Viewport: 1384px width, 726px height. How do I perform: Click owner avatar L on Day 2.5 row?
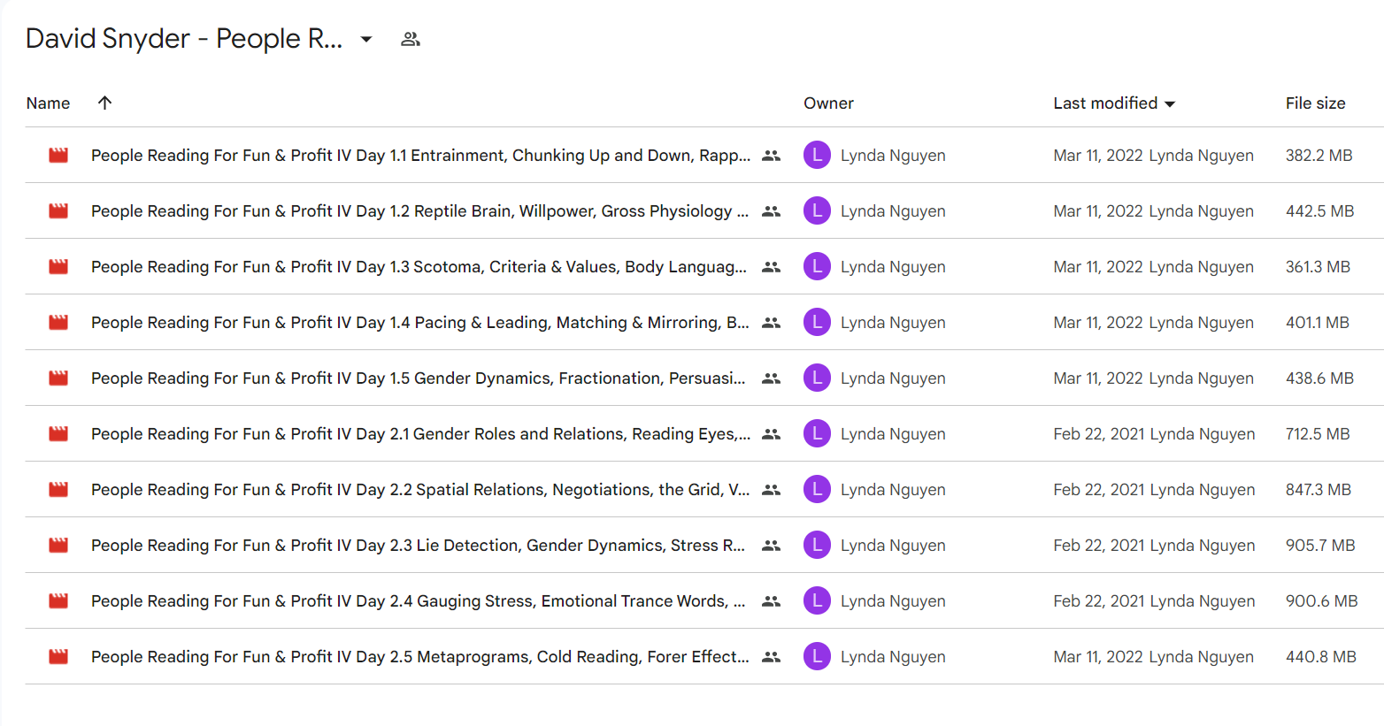click(817, 656)
